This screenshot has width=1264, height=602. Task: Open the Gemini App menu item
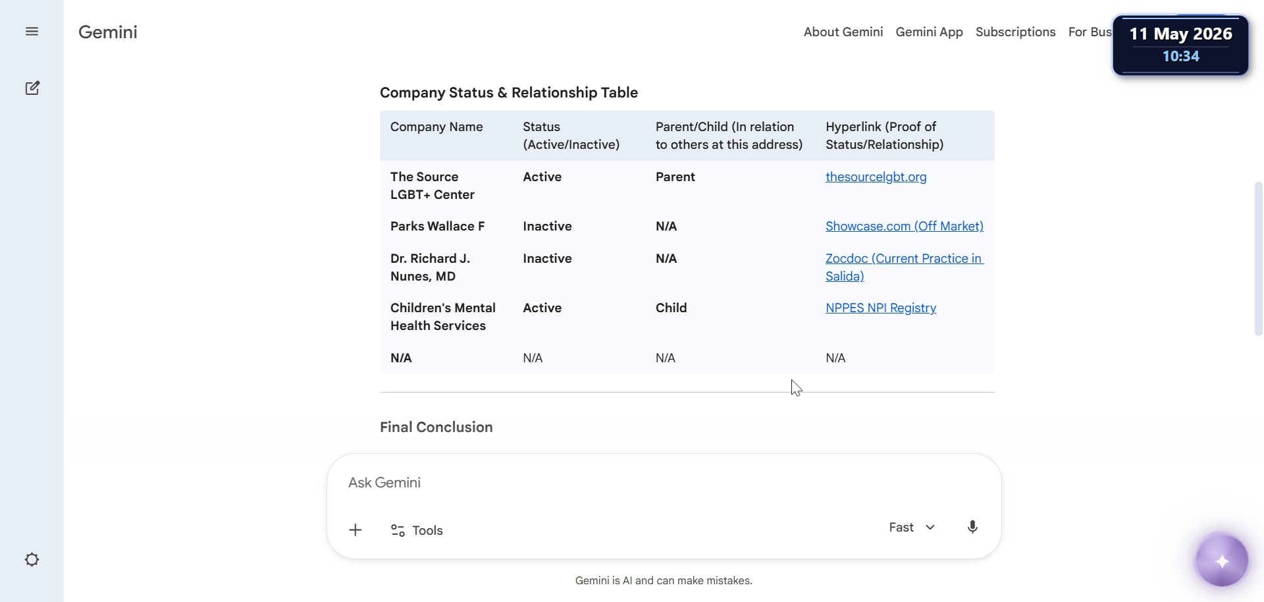929,32
